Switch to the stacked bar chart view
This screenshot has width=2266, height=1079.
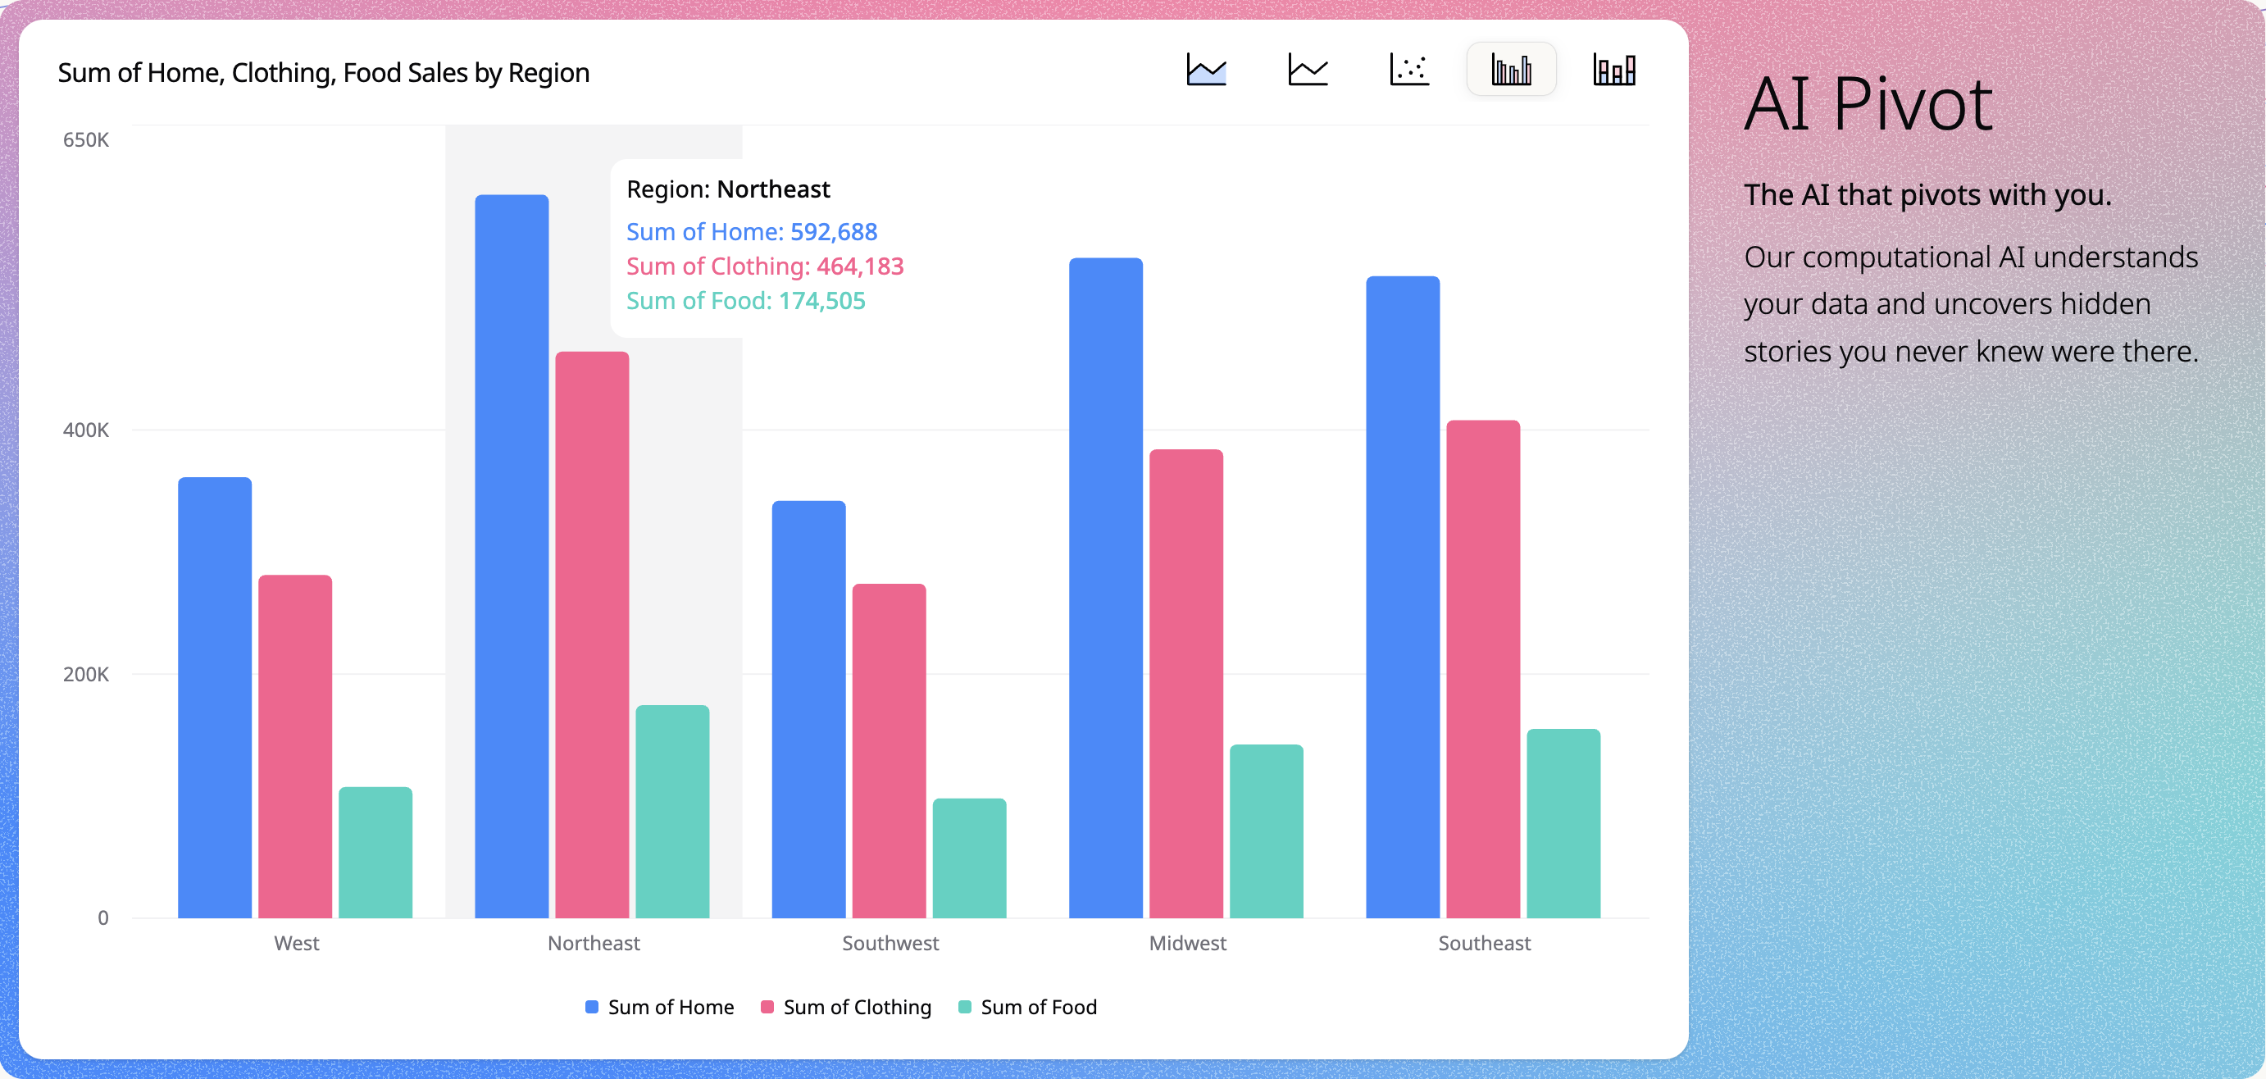tap(1613, 71)
